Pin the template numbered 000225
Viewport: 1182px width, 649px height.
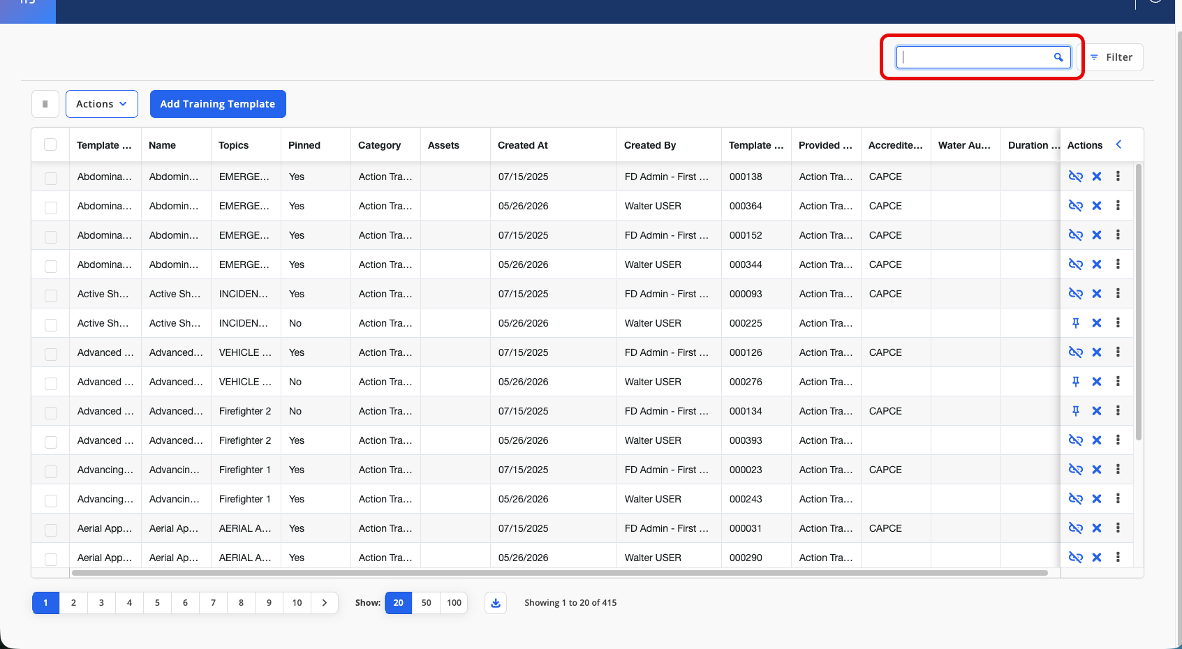pyautogui.click(x=1076, y=323)
